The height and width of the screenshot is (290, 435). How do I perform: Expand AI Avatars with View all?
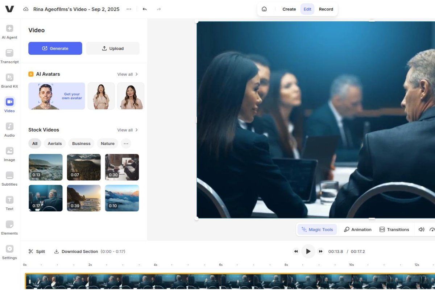[x=125, y=74]
